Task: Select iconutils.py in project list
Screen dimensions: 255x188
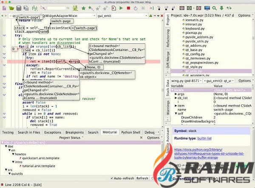Action: (x=194, y=20)
